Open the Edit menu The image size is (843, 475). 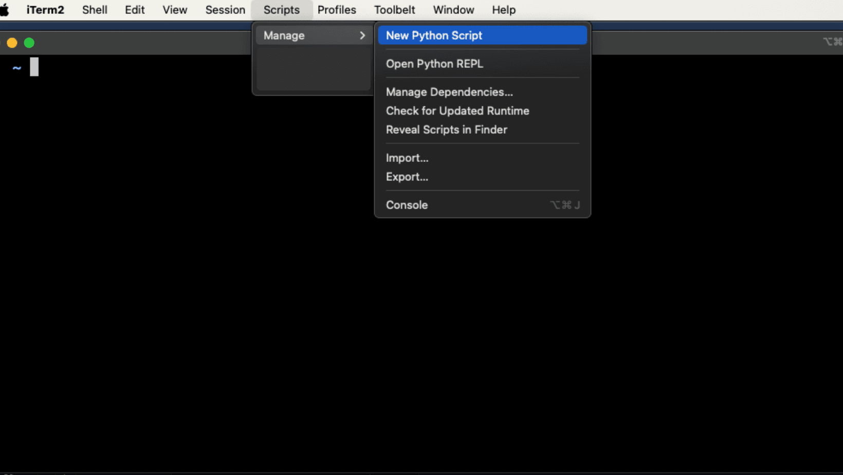tap(135, 10)
